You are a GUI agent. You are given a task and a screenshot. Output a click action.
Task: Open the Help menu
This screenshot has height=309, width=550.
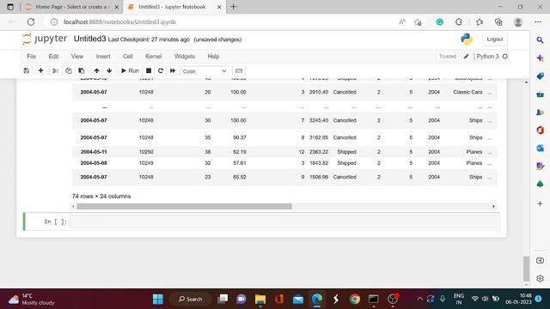click(x=213, y=57)
